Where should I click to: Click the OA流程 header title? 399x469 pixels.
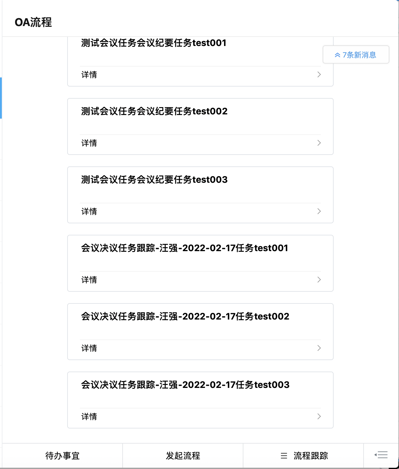[x=33, y=22]
